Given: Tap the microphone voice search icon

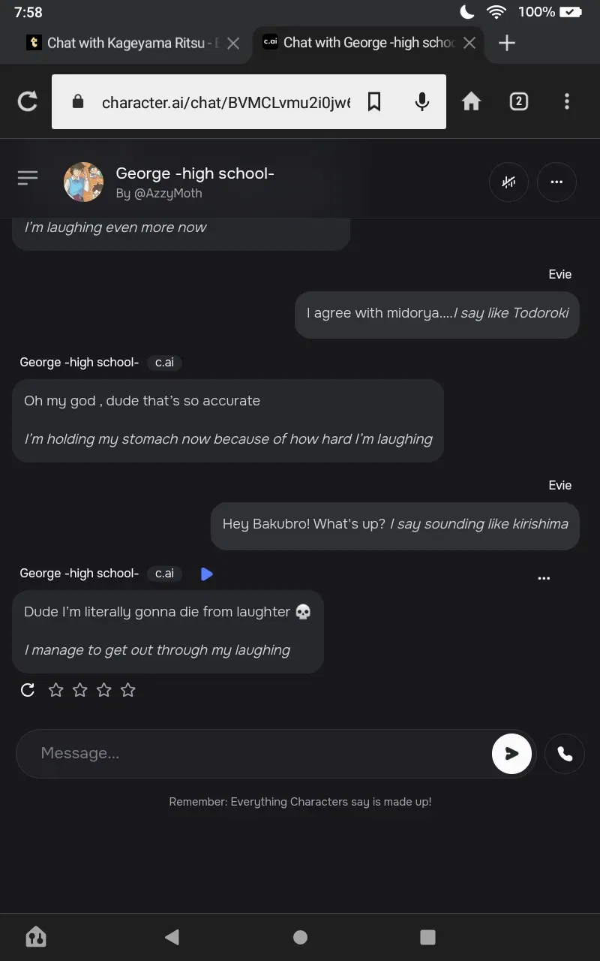Looking at the screenshot, I should [x=422, y=101].
